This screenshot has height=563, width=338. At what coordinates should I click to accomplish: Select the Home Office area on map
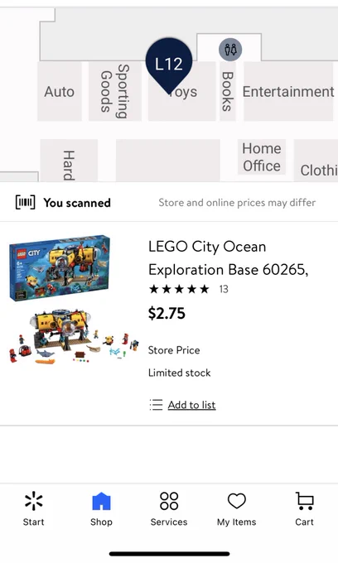[x=262, y=157]
